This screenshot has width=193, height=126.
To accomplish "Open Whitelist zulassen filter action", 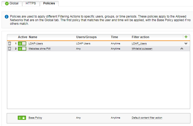I will coord(142,49).
